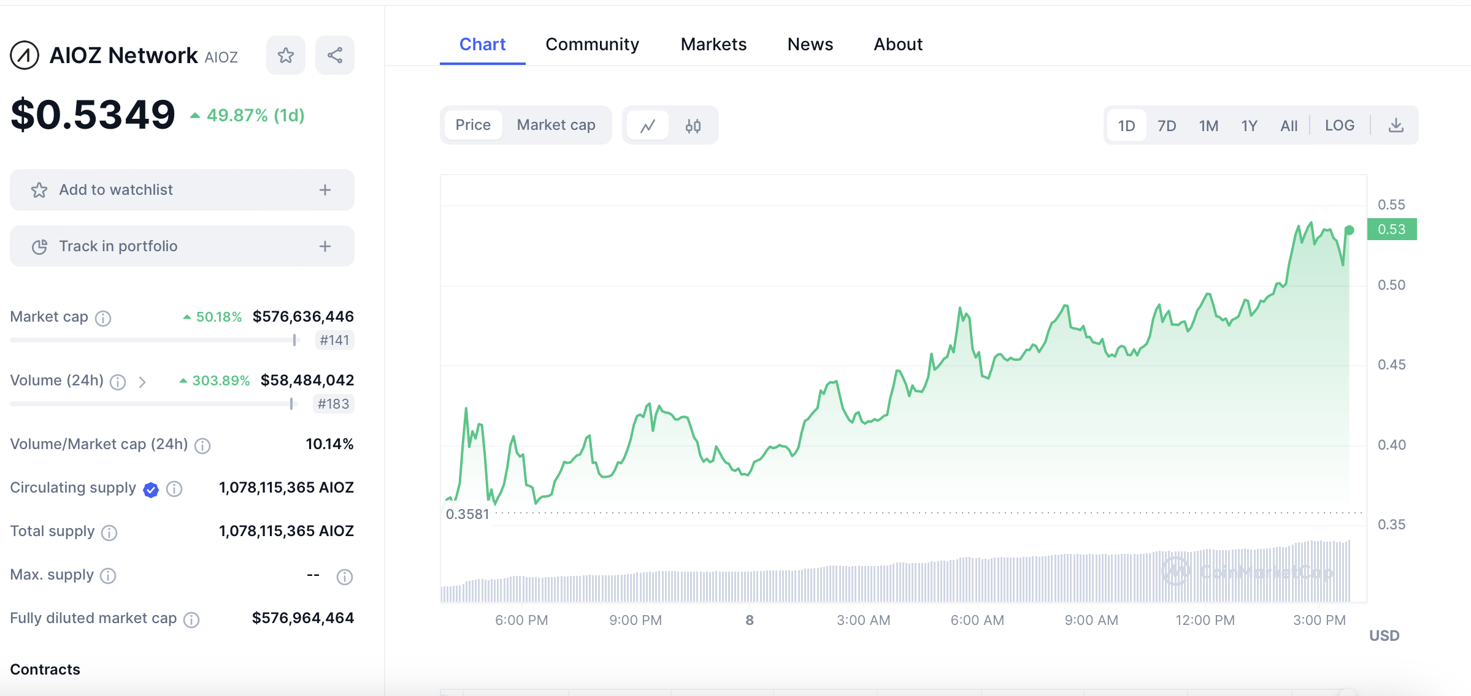Viewport: 1471px width, 696px height.
Task: Open info icon beside Max. supply value
Action: (345, 577)
